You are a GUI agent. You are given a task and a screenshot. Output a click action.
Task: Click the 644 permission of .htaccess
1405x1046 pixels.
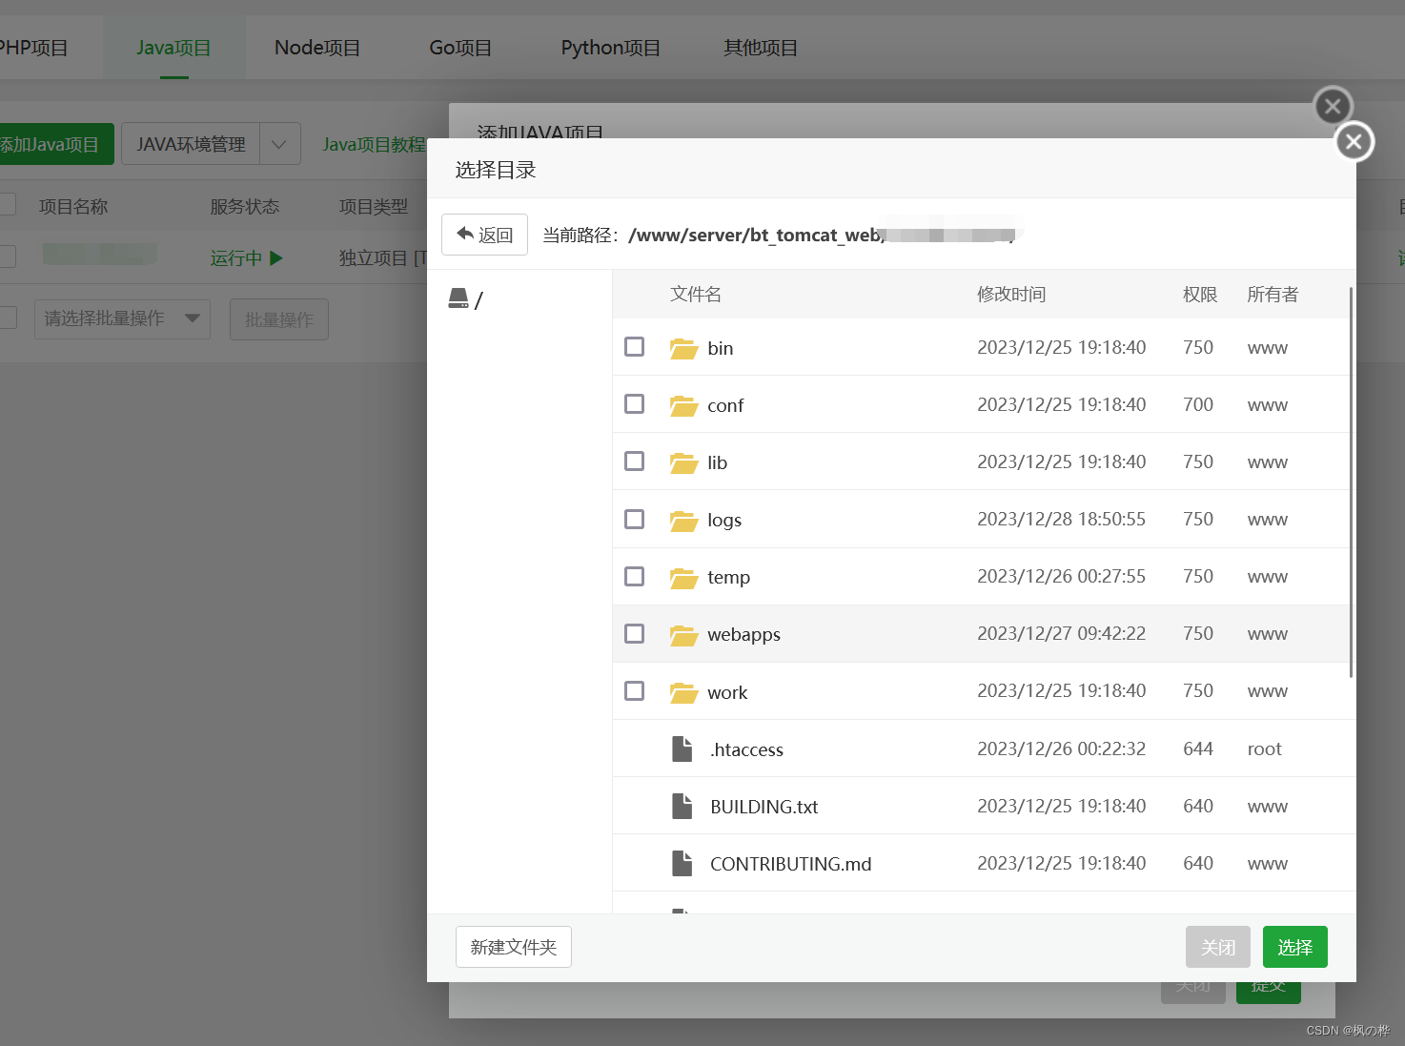[1198, 749]
